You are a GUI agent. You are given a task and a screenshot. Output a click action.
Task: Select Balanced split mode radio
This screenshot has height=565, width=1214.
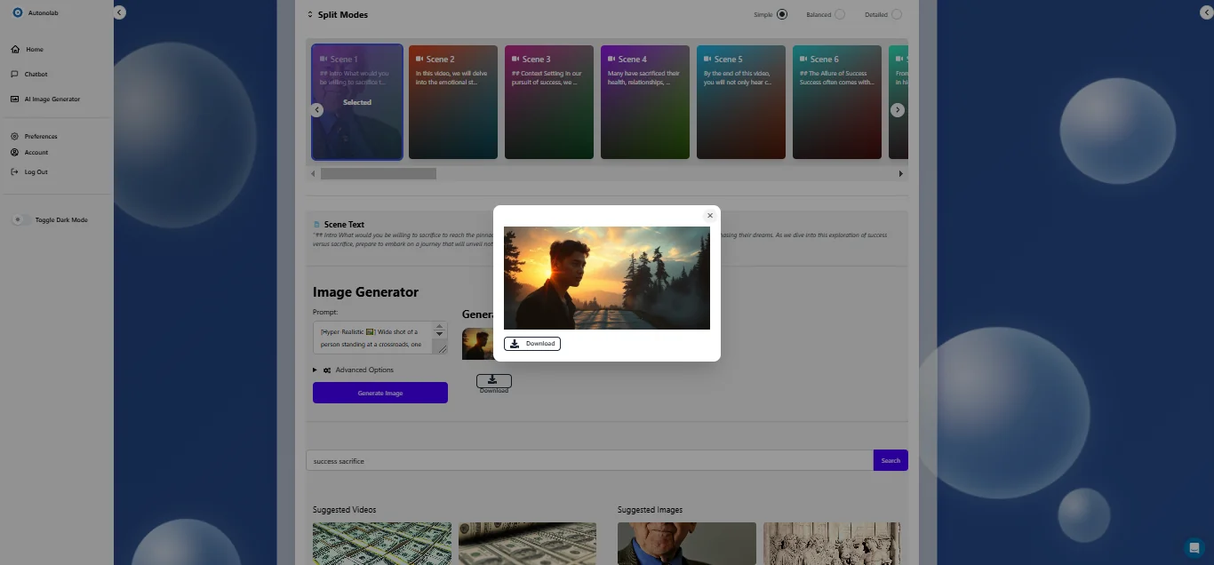tap(840, 14)
